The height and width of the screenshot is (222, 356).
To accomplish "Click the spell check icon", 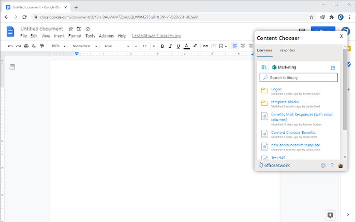I will coord(34,46).
